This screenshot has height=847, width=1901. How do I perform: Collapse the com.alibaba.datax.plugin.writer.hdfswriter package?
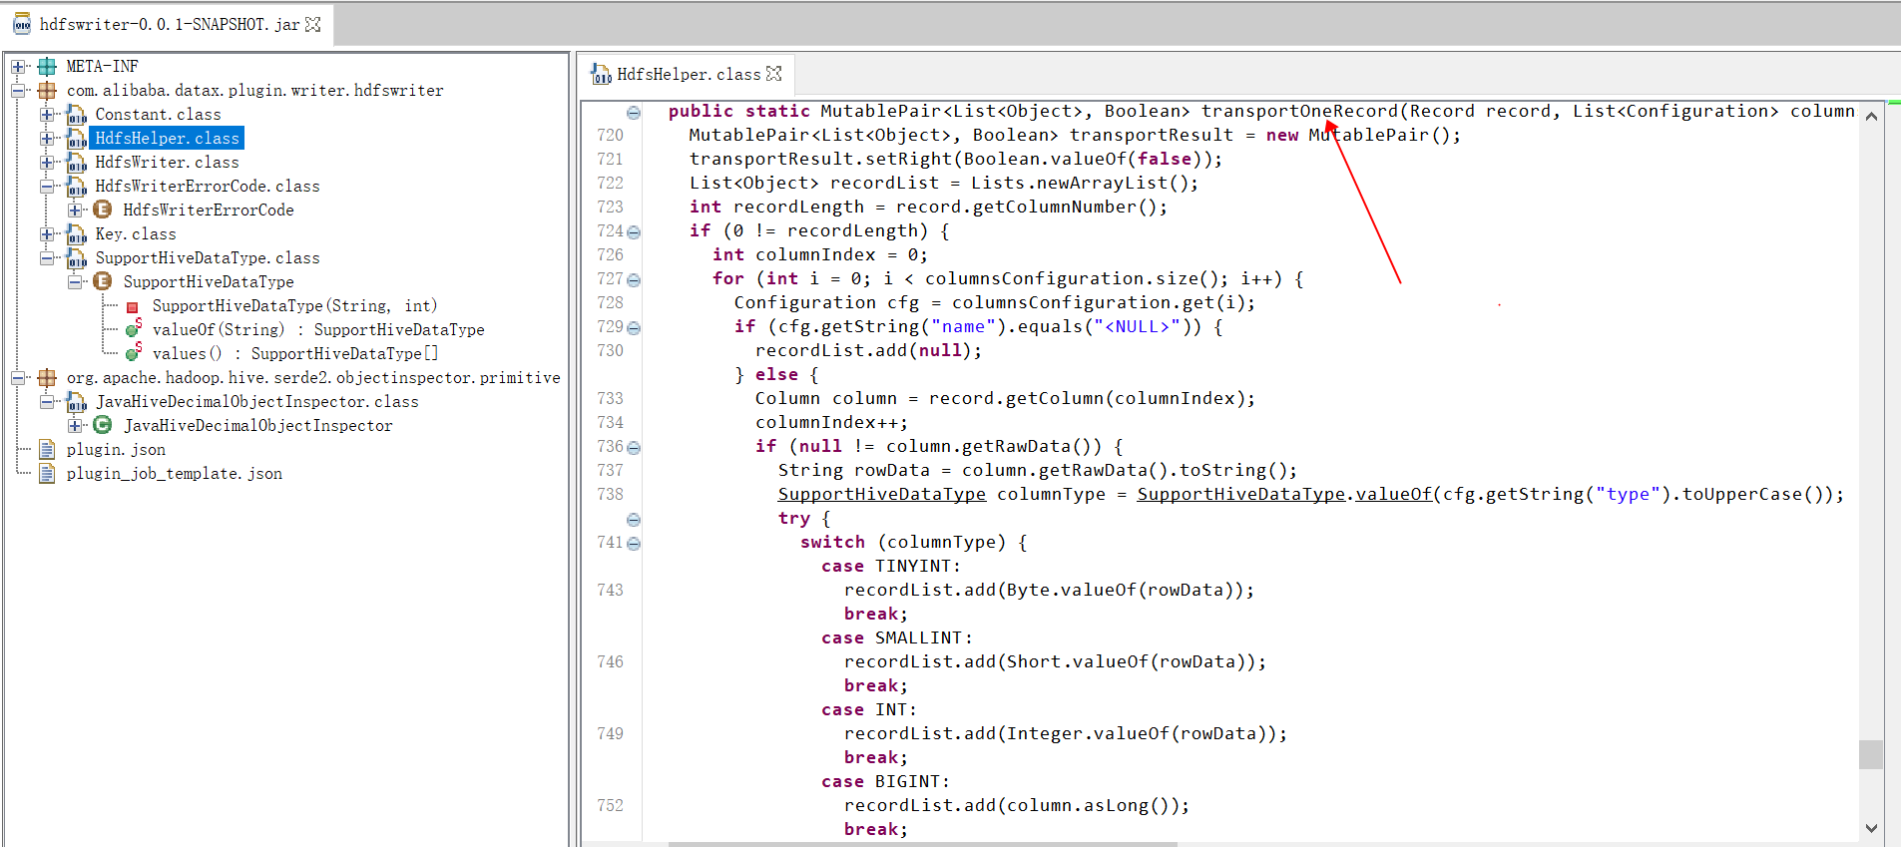tap(18, 91)
